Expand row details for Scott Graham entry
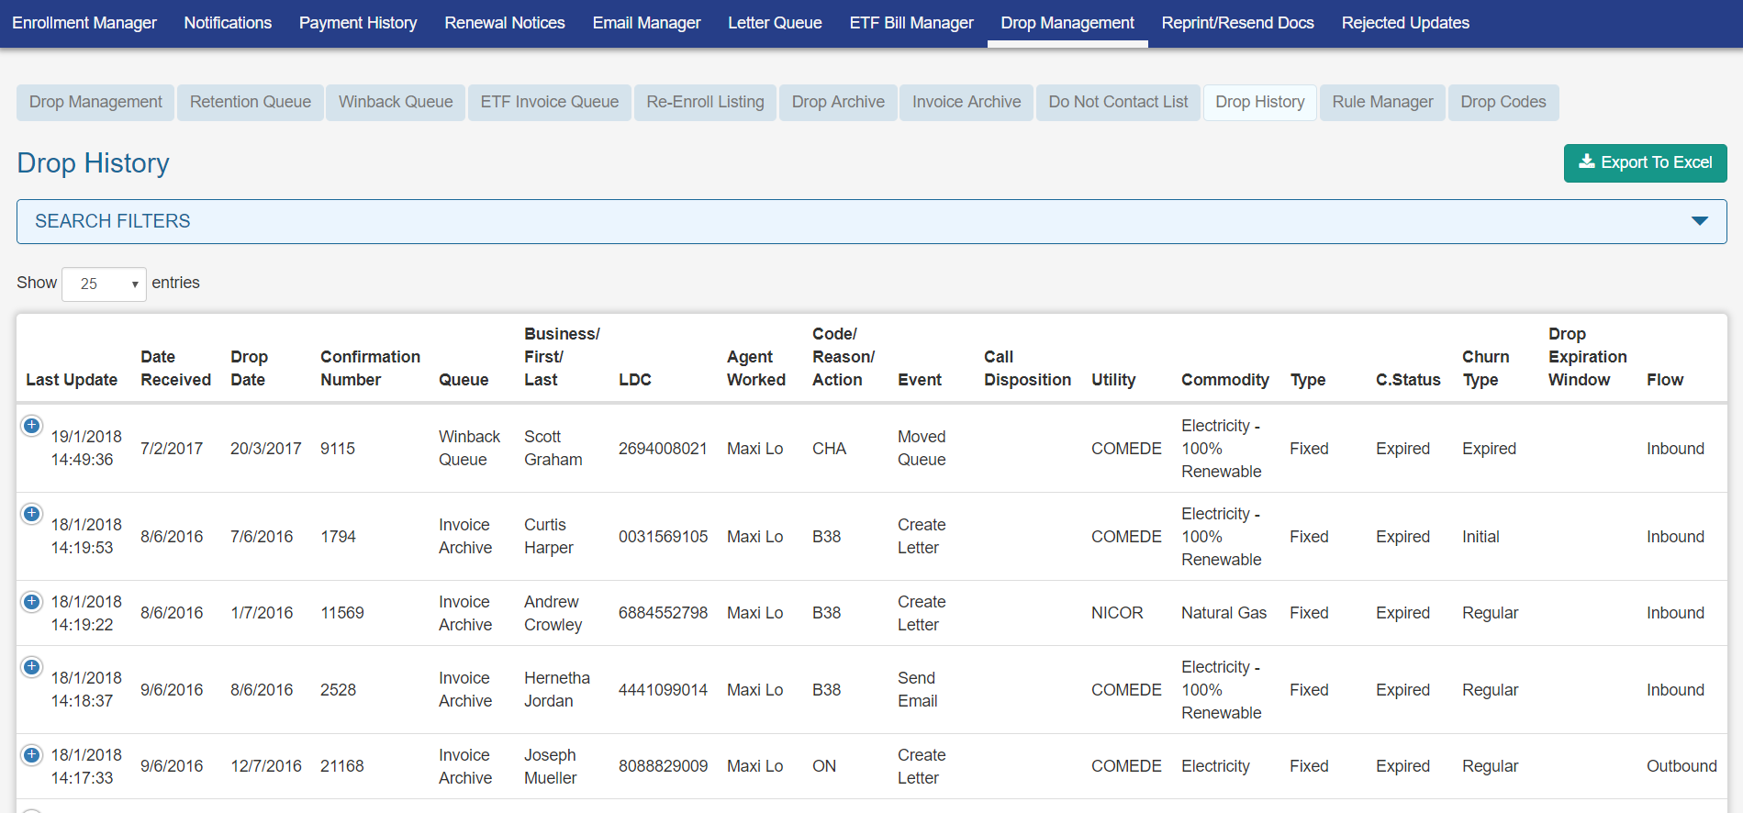 31,426
